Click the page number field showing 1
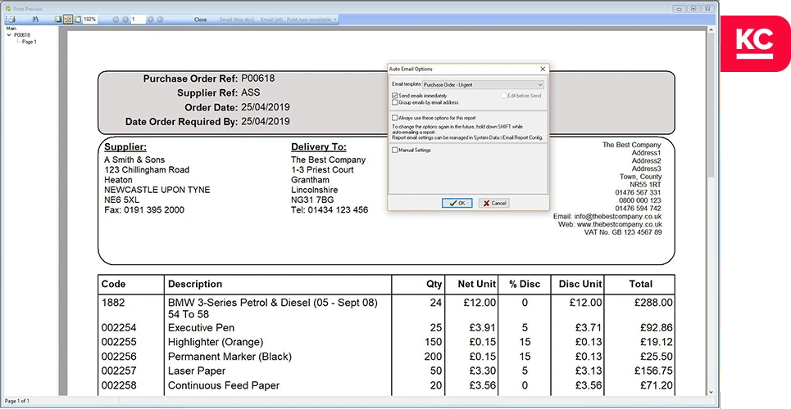 click(138, 19)
